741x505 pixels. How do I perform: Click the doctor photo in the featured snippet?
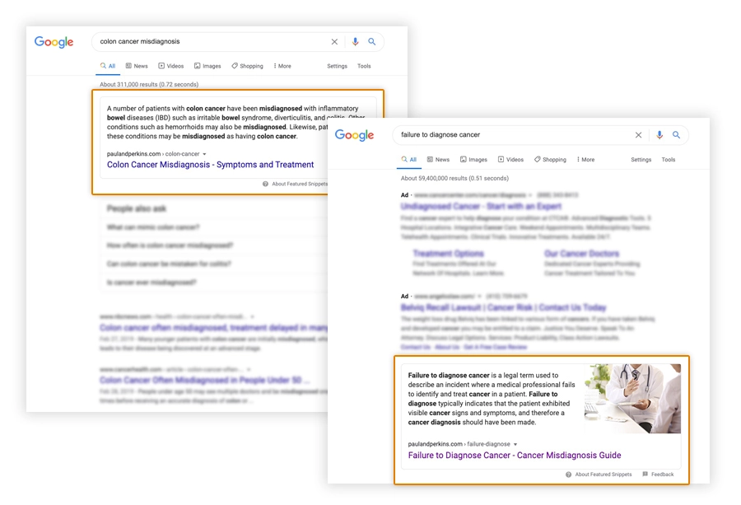pos(632,399)
